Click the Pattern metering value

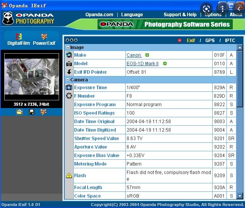click(134, 164)
